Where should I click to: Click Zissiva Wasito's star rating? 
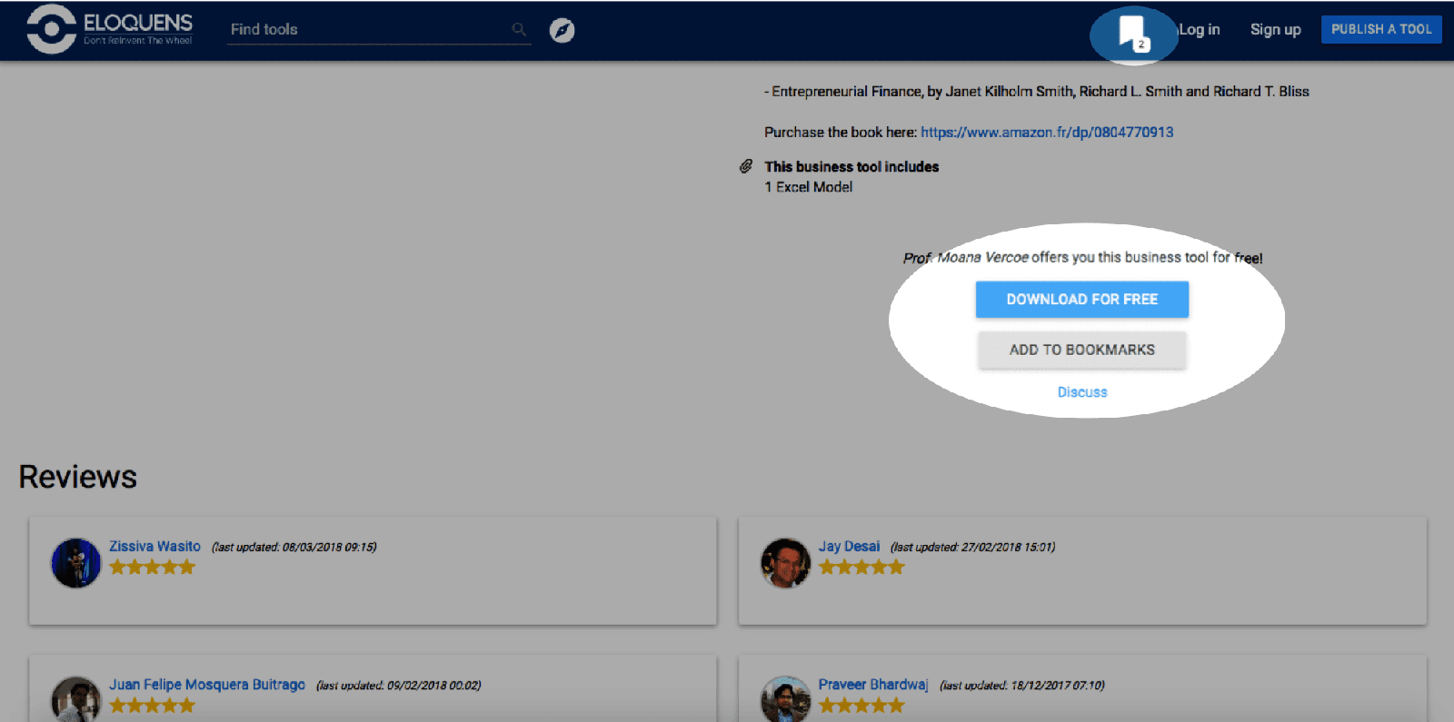[153, 567]
